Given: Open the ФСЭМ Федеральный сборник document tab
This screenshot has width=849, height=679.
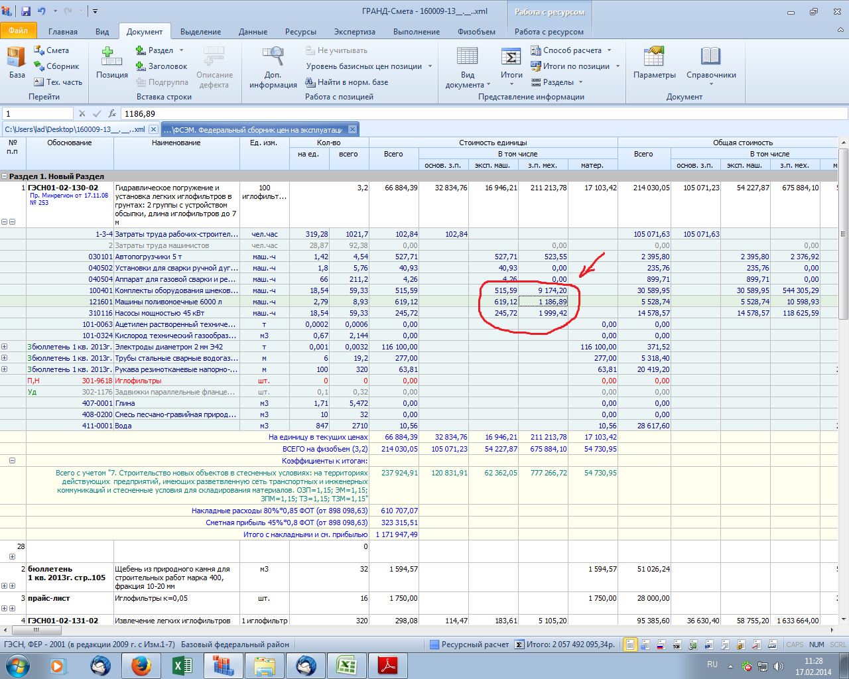Looking at the screenshot, I should point(253,129).
